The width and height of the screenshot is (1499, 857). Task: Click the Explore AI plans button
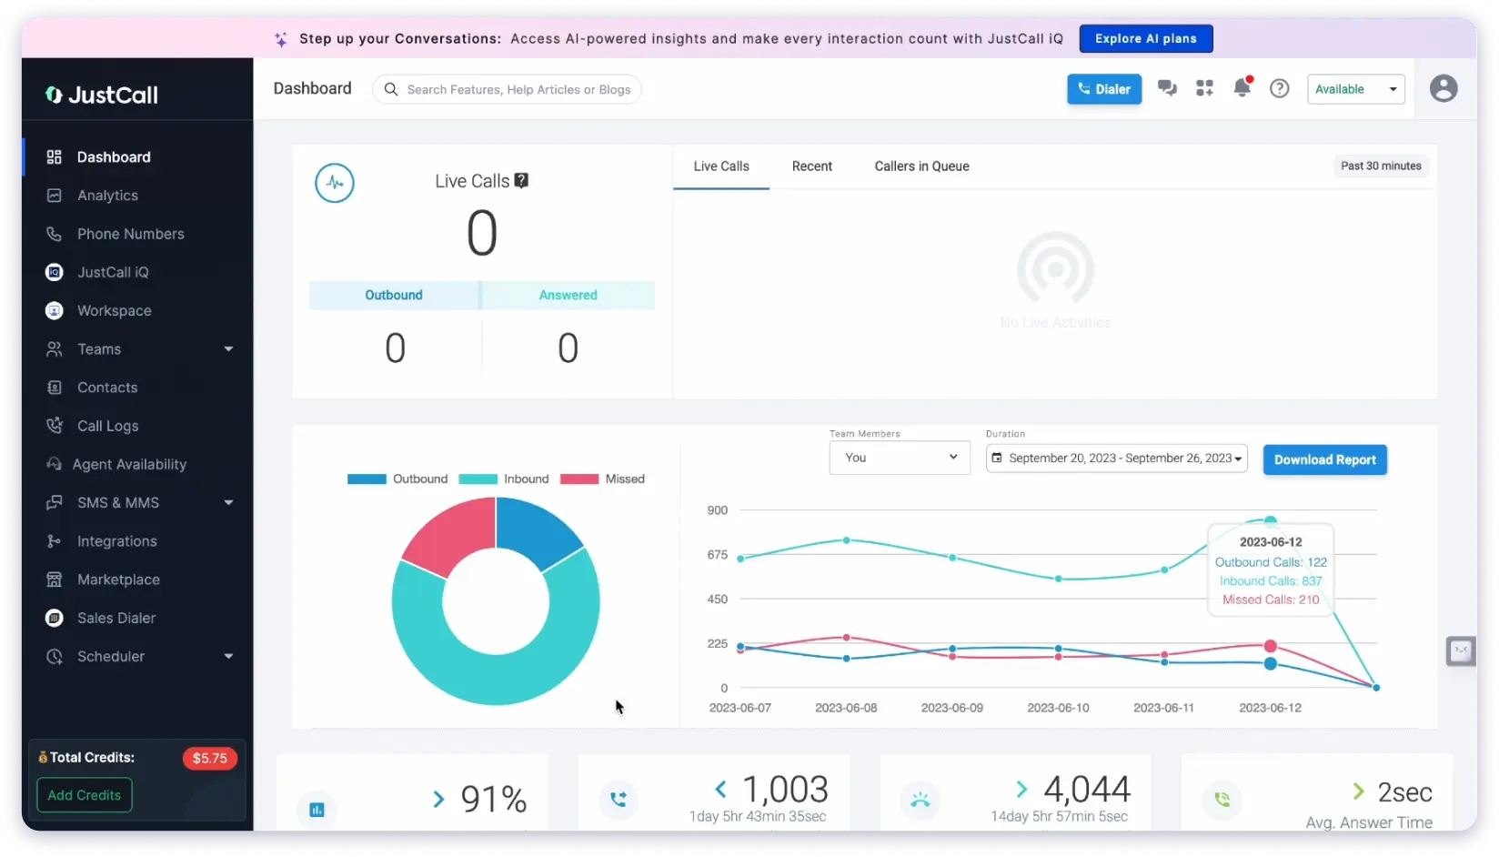coord(1145,38)
